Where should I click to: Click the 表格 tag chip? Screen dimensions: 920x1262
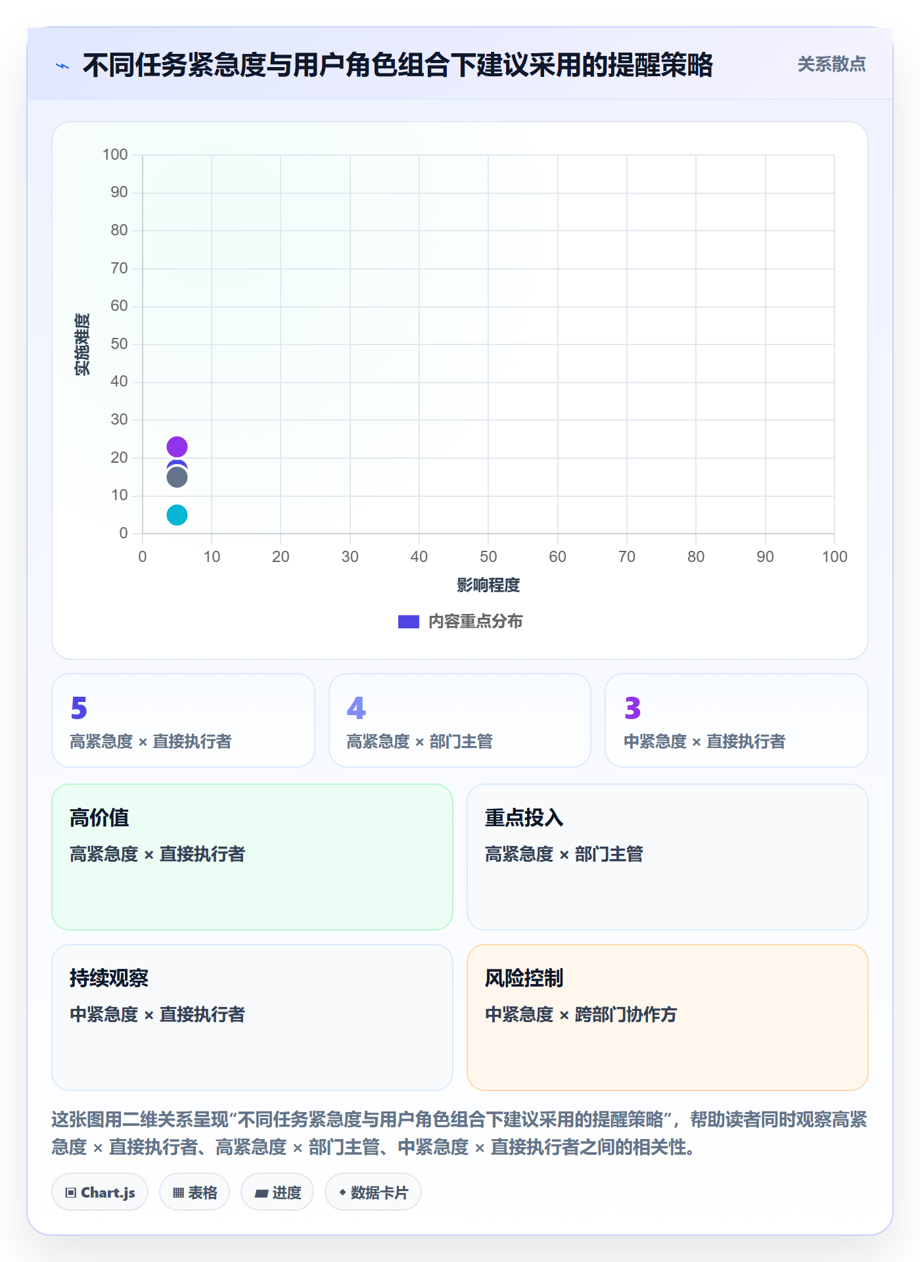coord(195,1192)
